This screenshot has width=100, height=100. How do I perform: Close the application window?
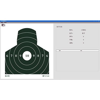[x=99, y=21]
